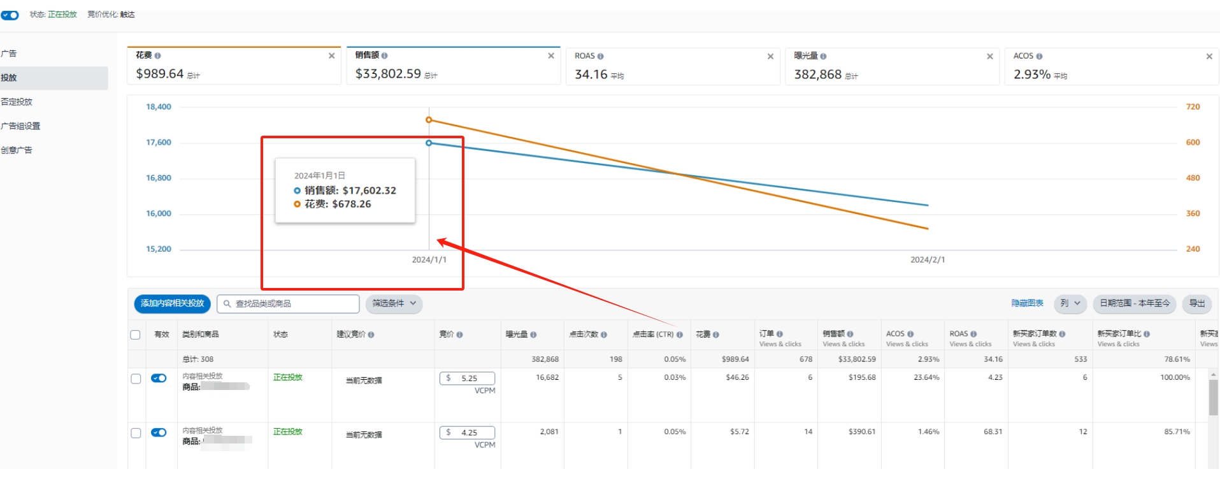The height and width of the screenshot is (490, 1220).
Task: Click info icon on the 曝光量 metric card
Action: tap(824, 57)
